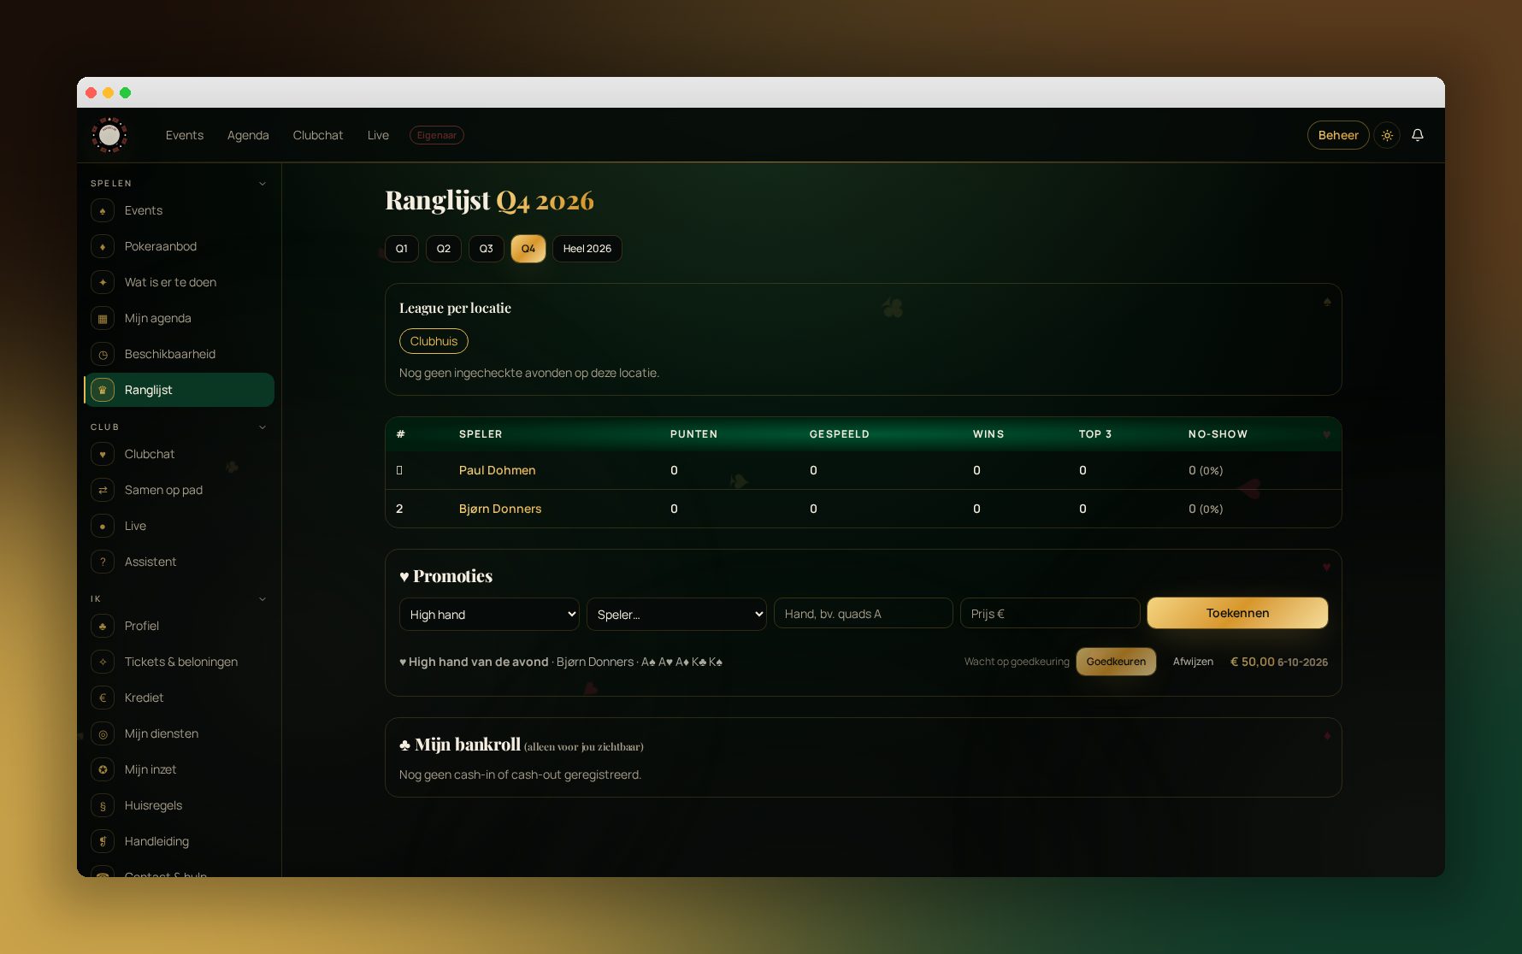Click the Huisregels section-sign icon
Image resolution: width=1522 pixels, height=954 pixels.
(x=103, y=805)
